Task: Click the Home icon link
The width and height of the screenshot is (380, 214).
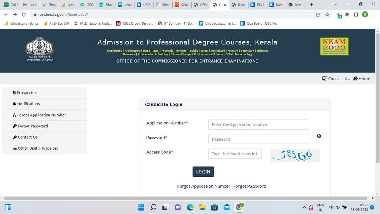Action: point(361,78)
